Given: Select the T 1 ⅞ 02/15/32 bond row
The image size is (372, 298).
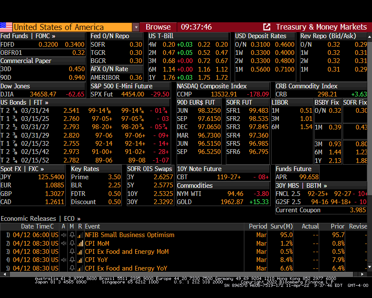Looking at the screenshot, I should point(85,144).
